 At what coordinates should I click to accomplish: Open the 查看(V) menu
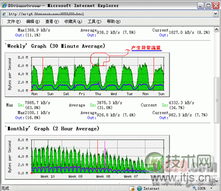pos(52,22)
